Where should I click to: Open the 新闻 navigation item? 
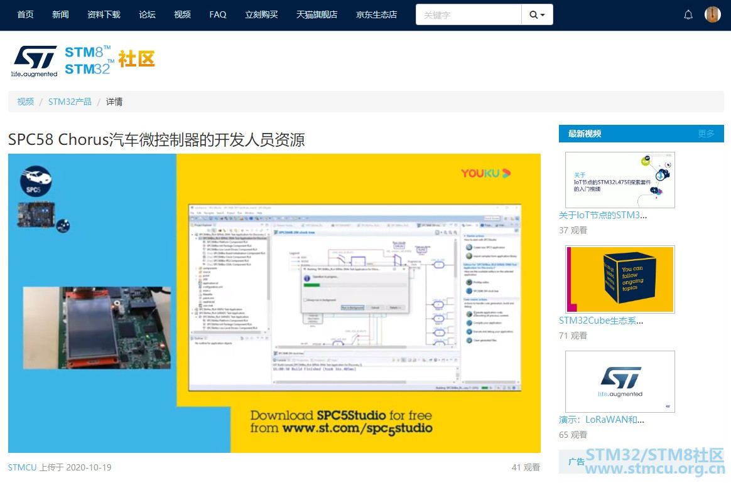coord(61,14)
